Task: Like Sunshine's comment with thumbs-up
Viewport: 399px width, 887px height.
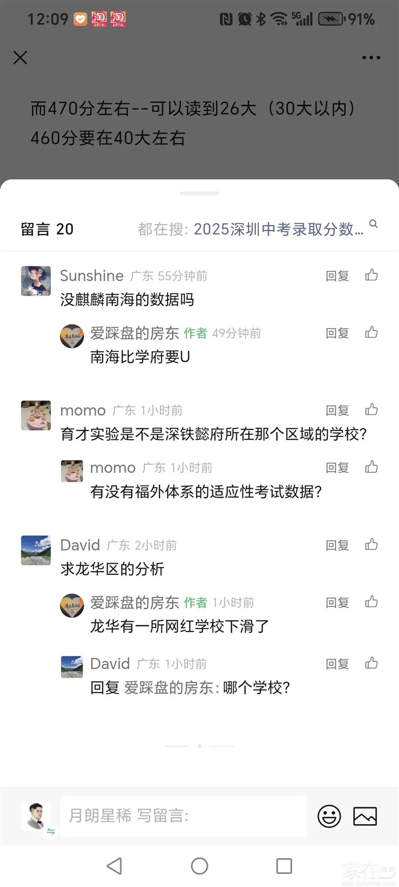Action: pos(372,276)
